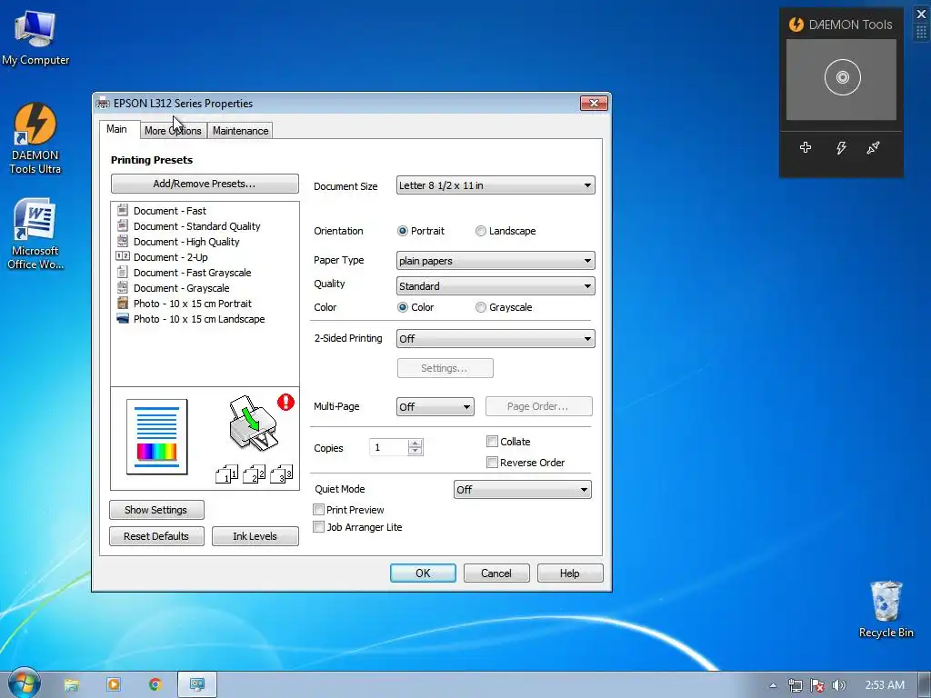Click the DAEMON Tools gadget disc icon

(x=842, y=77)
